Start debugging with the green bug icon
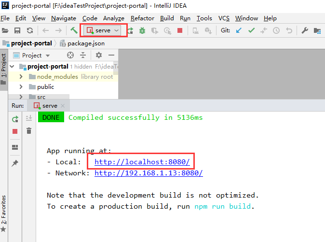The height and width of the screenshot is (242, 325). (x=142, y=31)
